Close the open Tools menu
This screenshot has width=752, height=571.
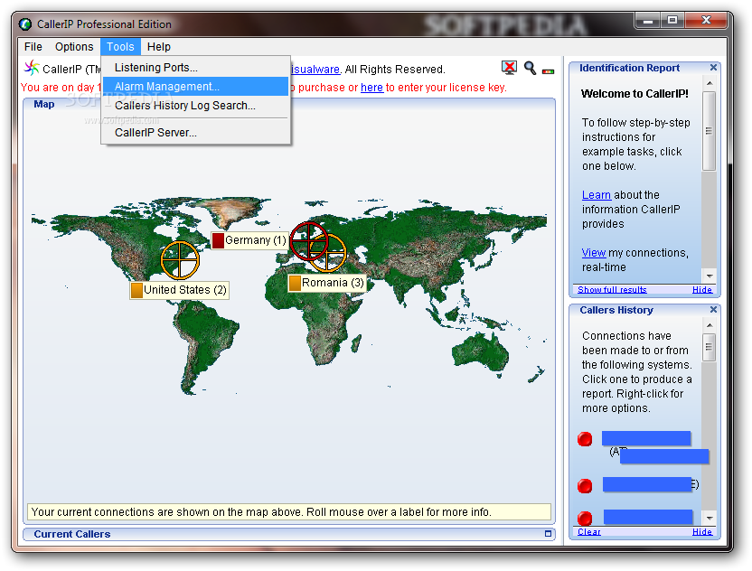click(120, 46)
